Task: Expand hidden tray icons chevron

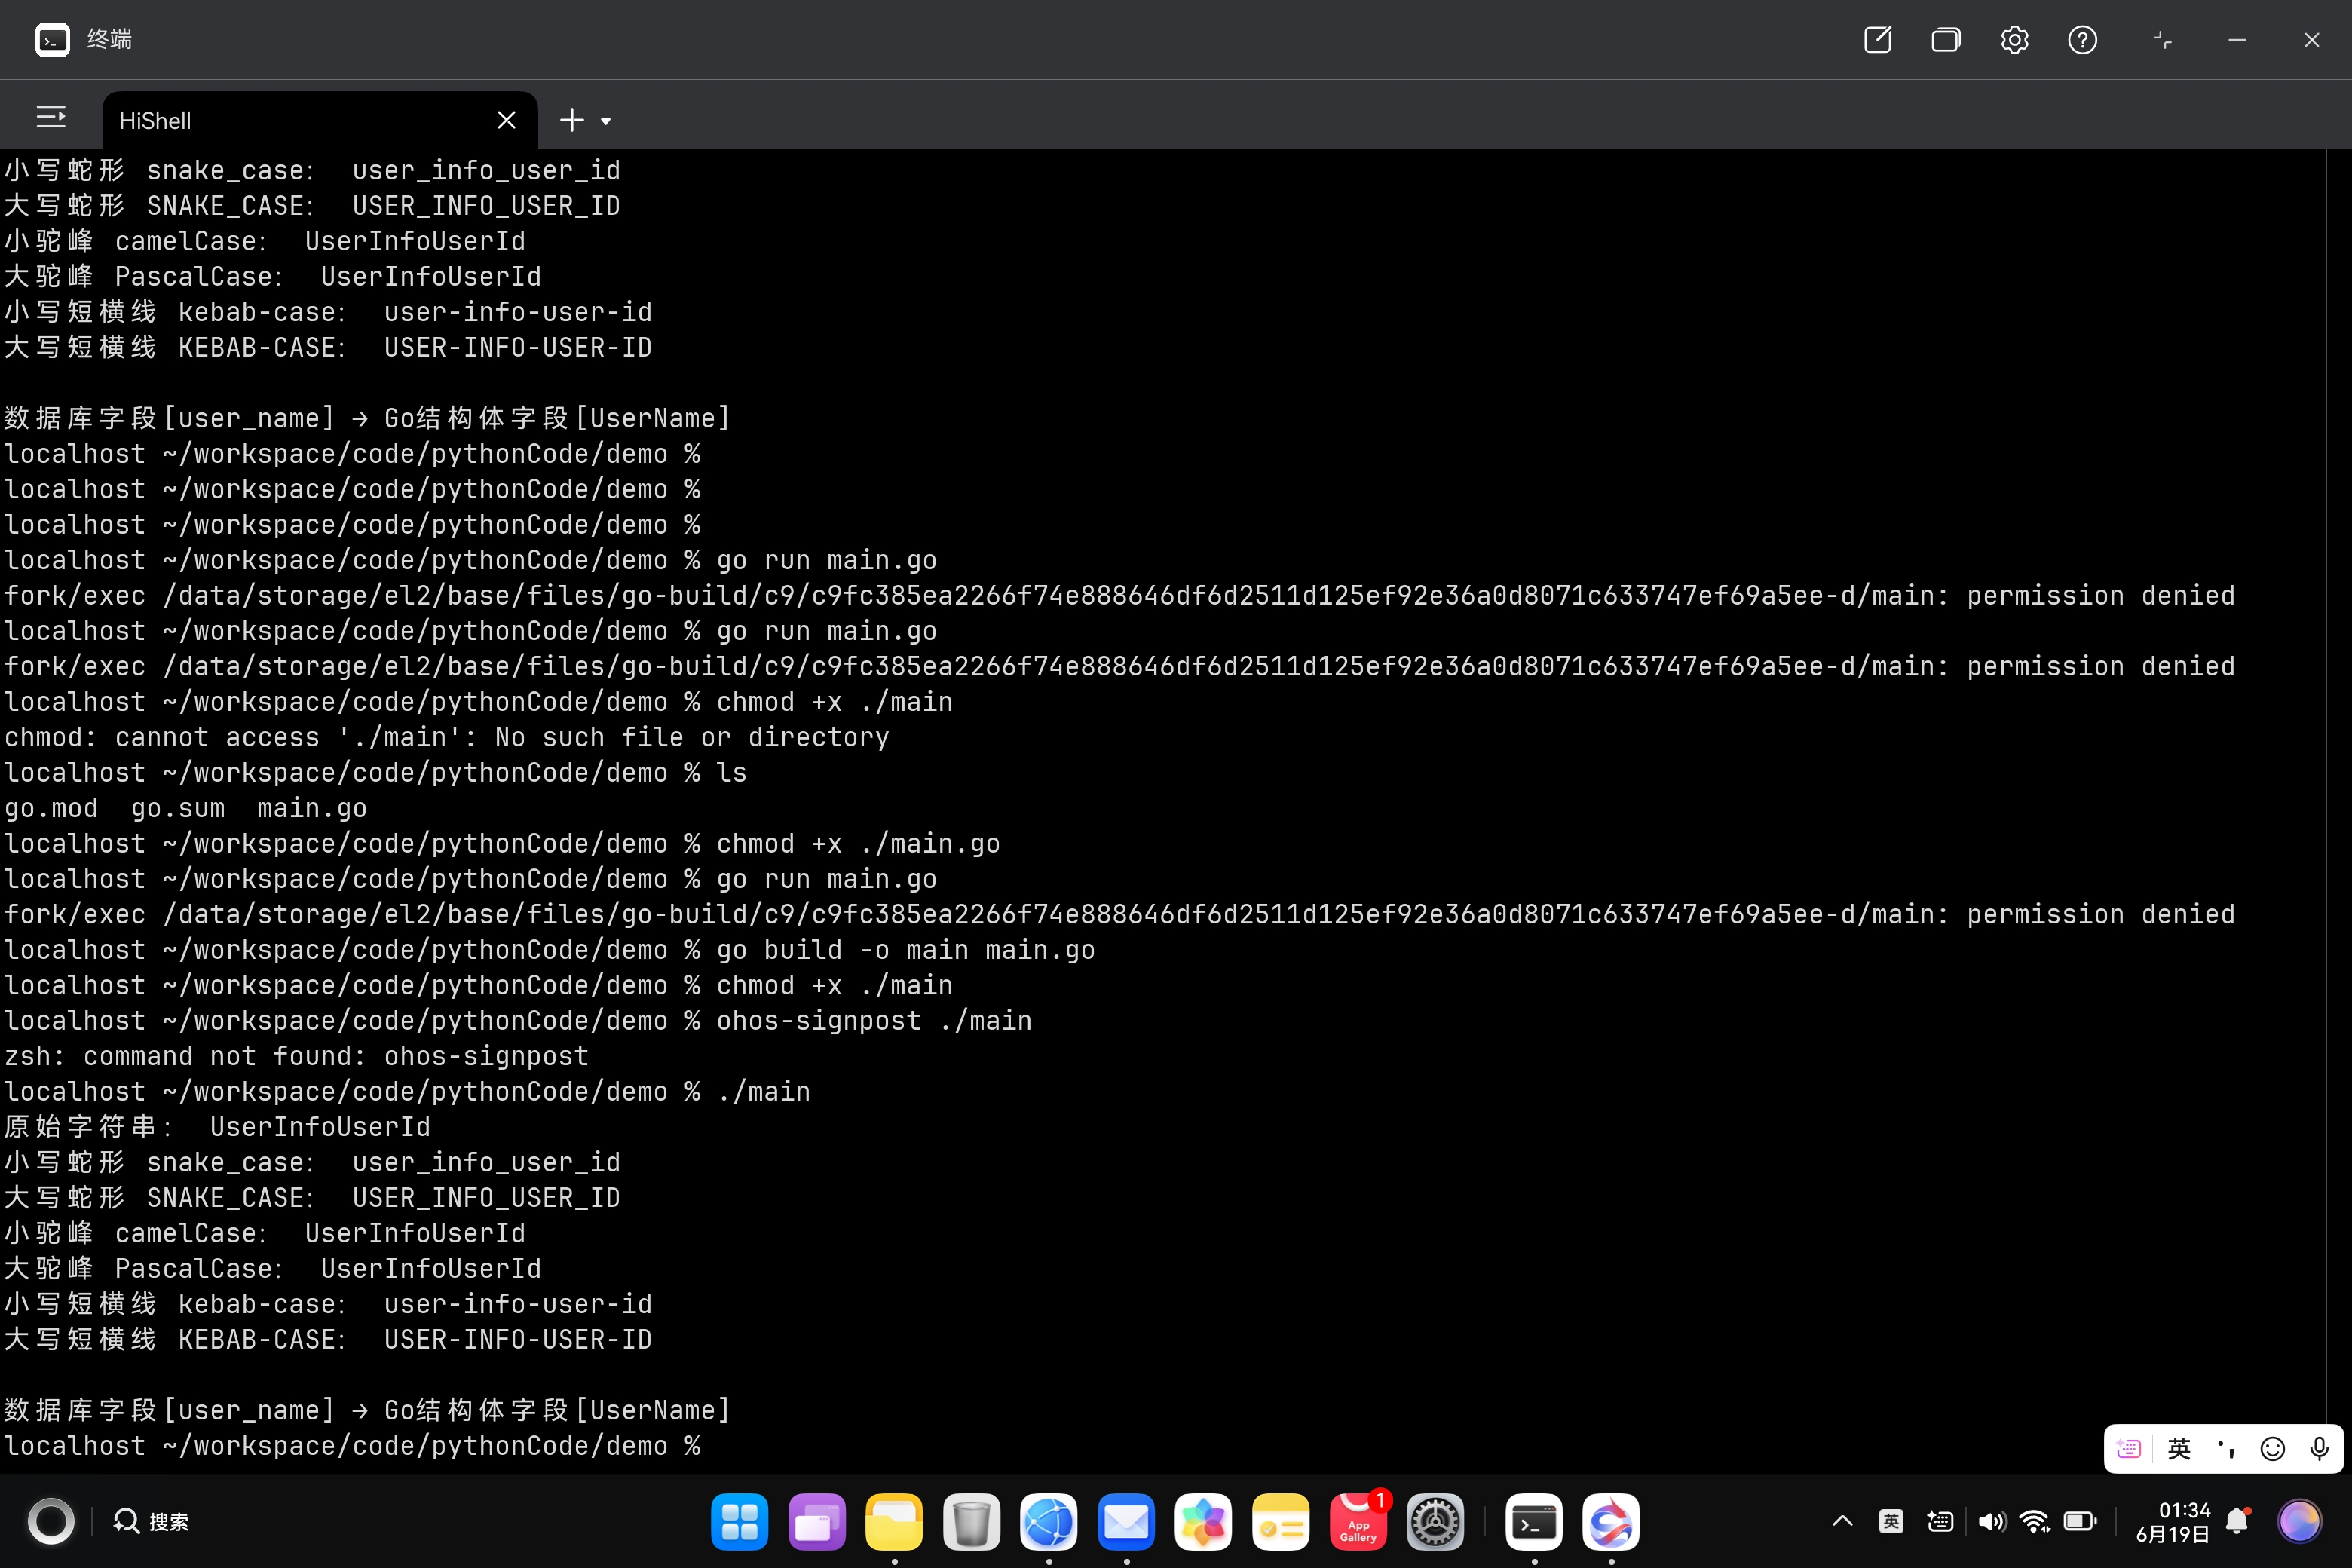Action: (x=1842, y=1521)
